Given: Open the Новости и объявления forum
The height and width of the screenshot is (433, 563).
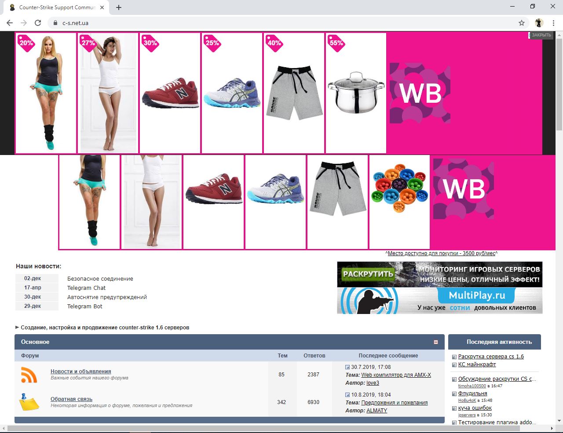Looking at the screenshot, I should pyautogui.click(x=81, y=372).
